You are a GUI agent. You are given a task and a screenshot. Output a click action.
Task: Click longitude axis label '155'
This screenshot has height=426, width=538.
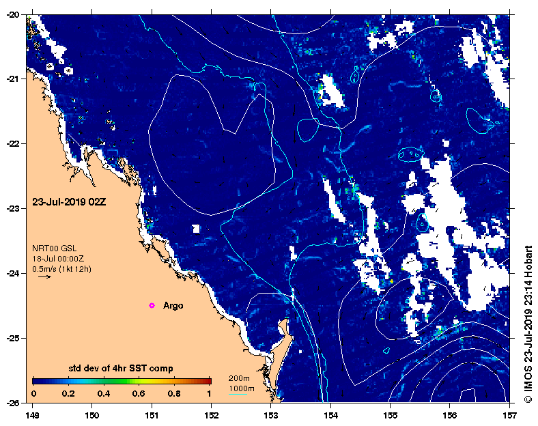point(391,415)
